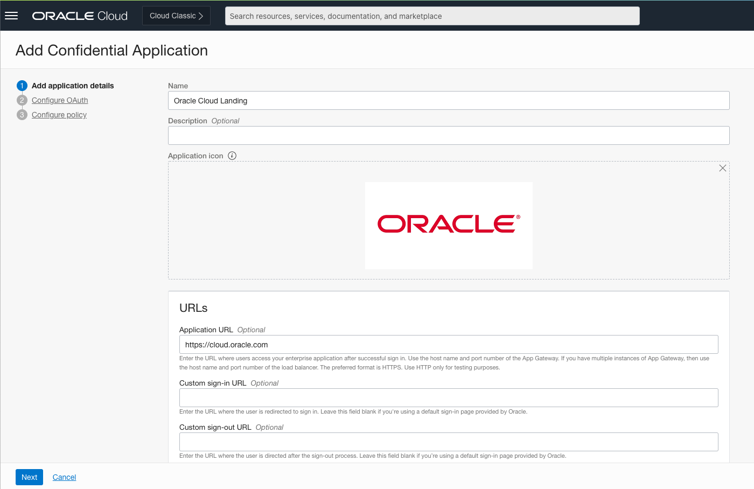Remove the uploaded Oracle application icon

coord(723,167)
